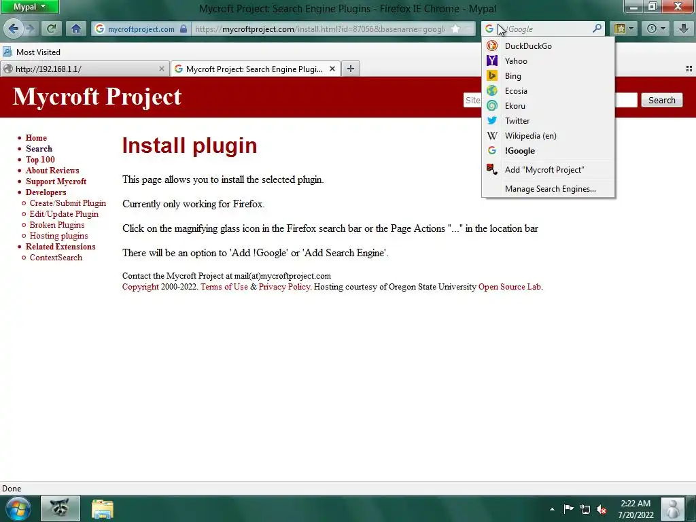Select Wikipedia (en) search engine

(x=548, y=136)
